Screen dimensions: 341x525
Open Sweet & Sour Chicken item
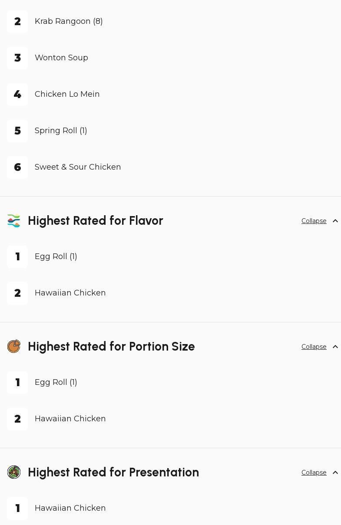pos(78,167)
